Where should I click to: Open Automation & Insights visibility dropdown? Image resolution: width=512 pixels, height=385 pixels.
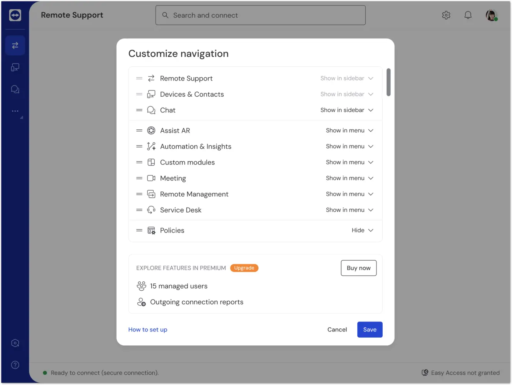[x=350, y=146]
